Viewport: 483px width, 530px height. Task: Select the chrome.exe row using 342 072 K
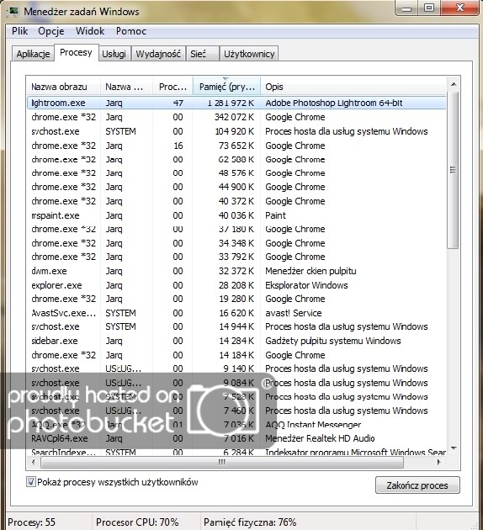[236, 117]
